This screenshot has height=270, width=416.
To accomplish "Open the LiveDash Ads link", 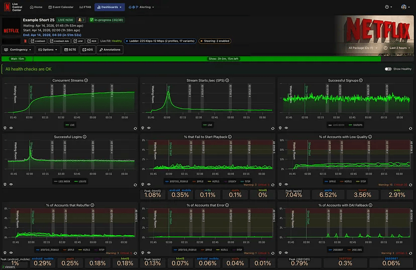I will point(59,41).
